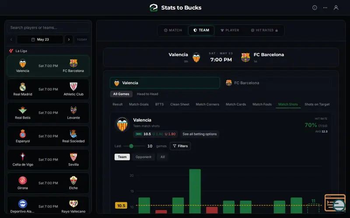Click the dashed projected bar labeled 11
The image size is (350, 218).
[313, 208]
